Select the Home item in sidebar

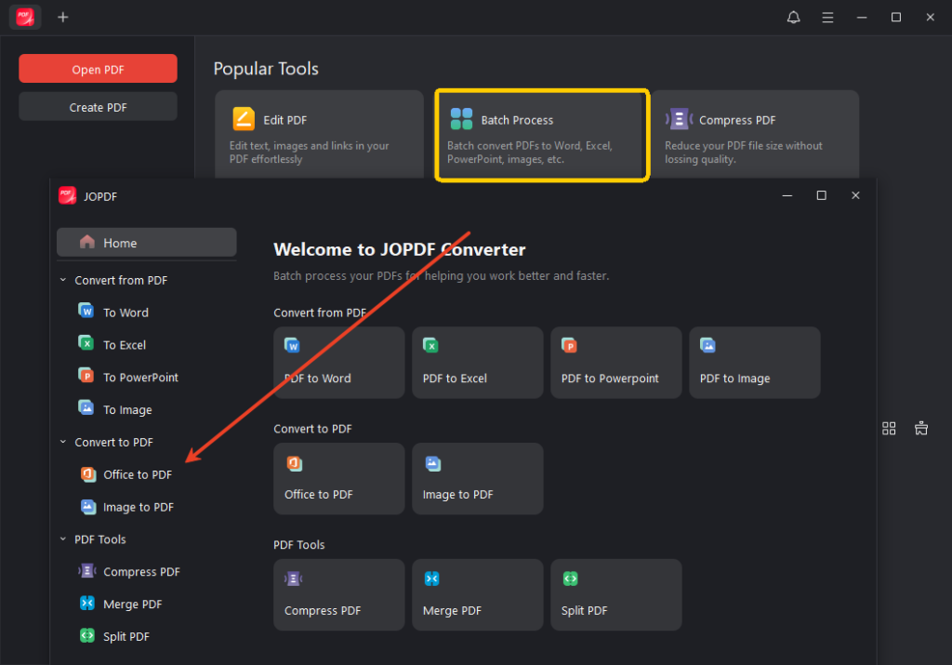click(146, 243)
